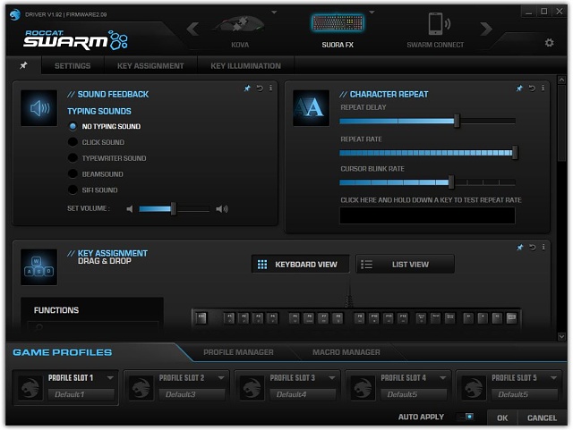Open the Profile Slot 1 dropdown arrow
Viewport: 573px width, 430px height.
(110, 378)
